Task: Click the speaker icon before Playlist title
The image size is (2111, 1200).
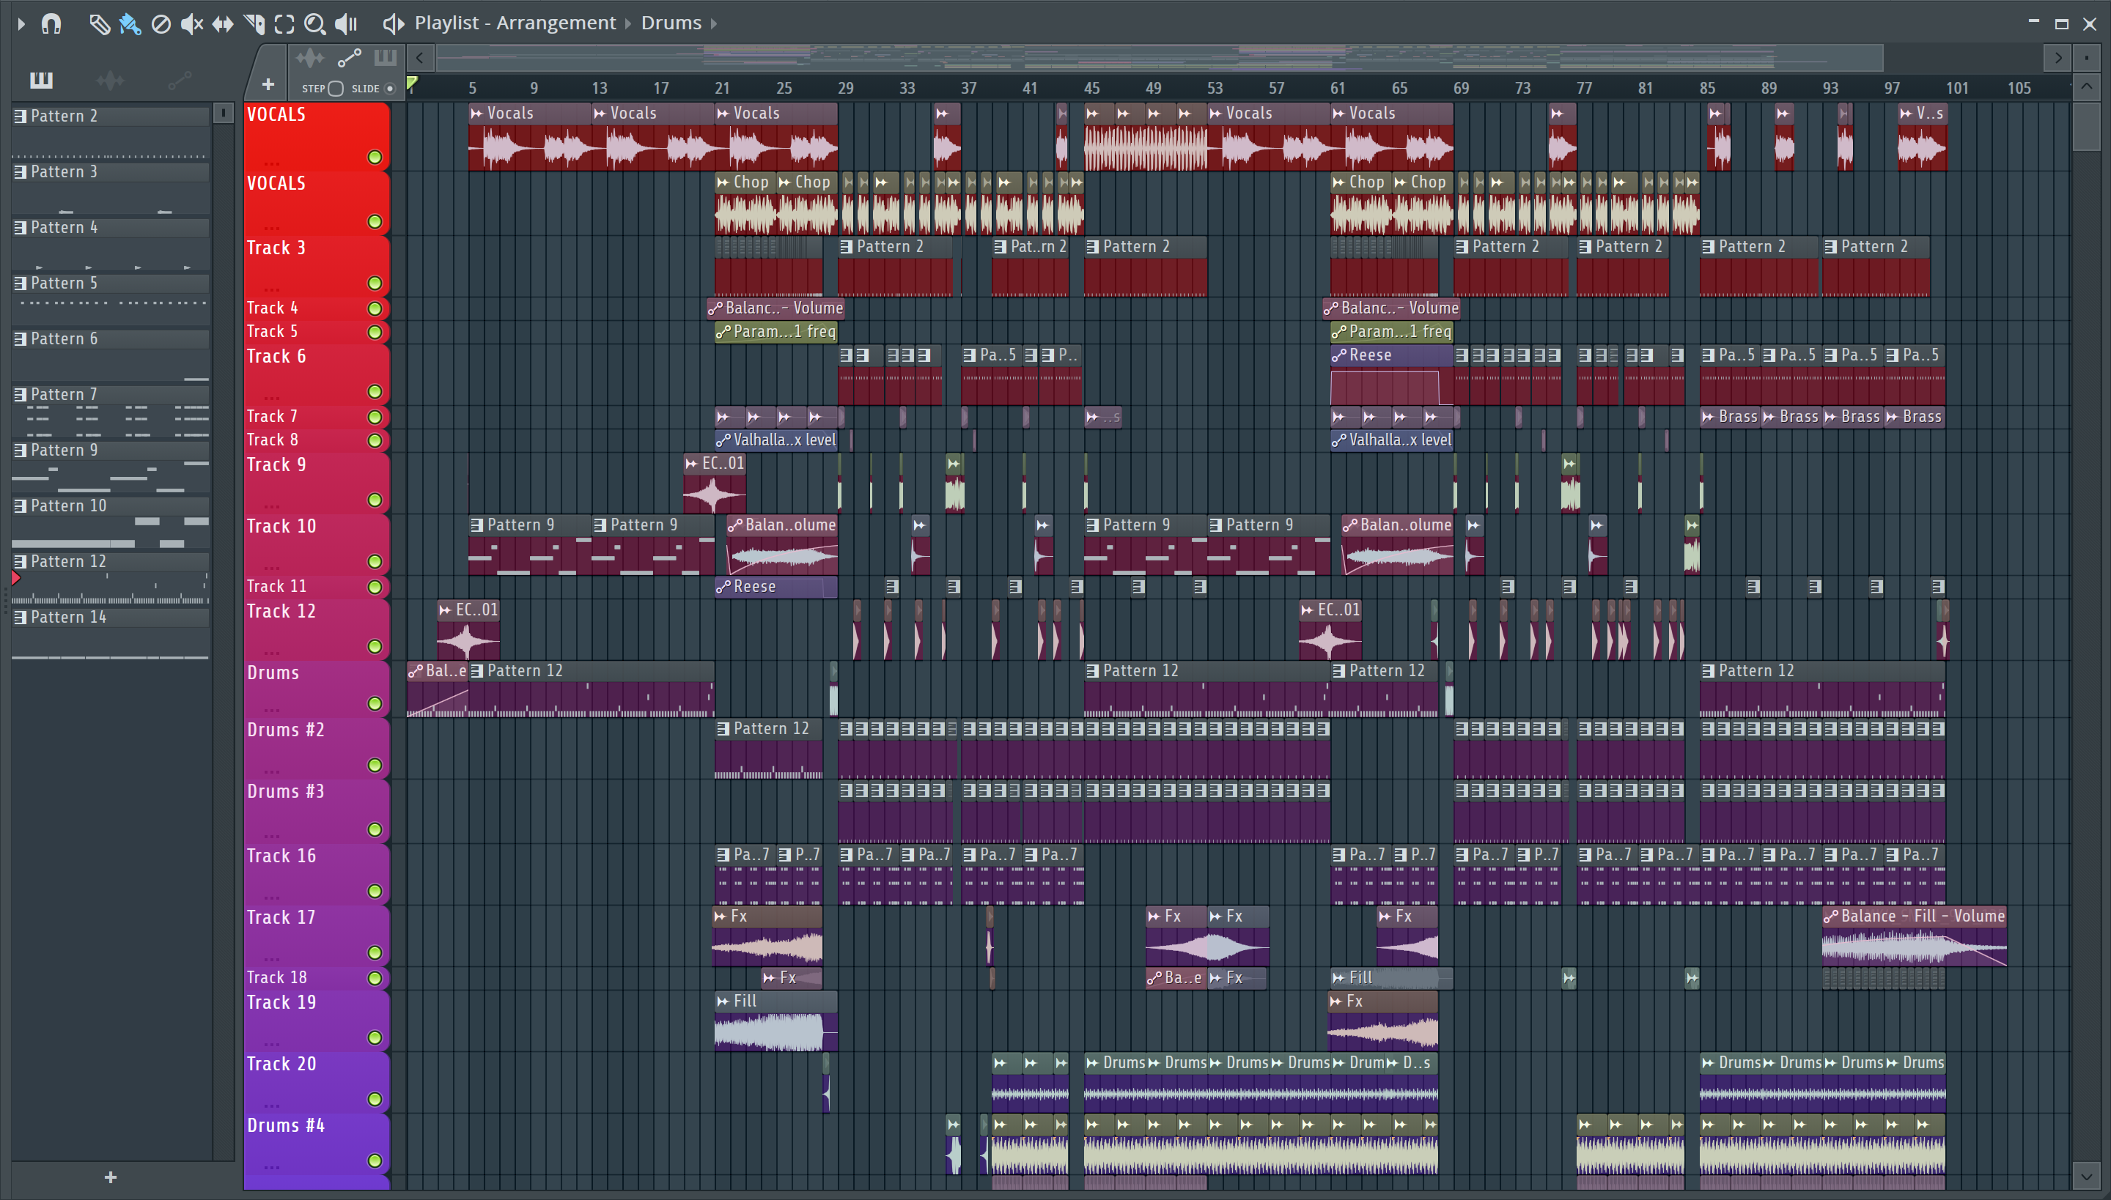Action: pyautogui.click(x=394, y=24)
